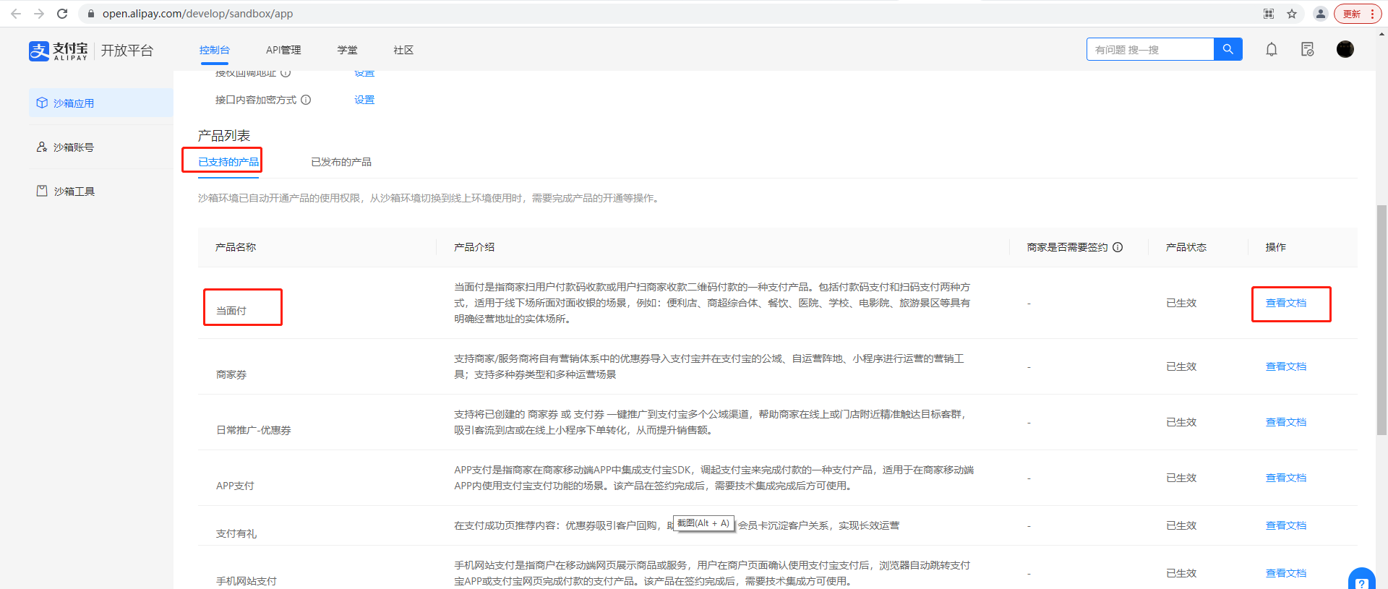Screen dimensions: 1388x589
Task: Click the 产品列表 heading
Action: (224, 136)
